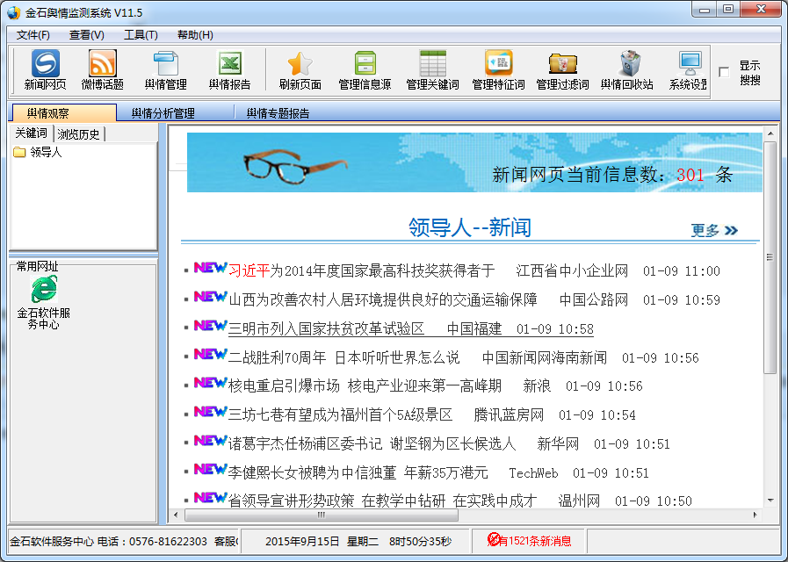788x562 pixels.
Task: Open 管理信息源 tool
Action: click(365, 70)
